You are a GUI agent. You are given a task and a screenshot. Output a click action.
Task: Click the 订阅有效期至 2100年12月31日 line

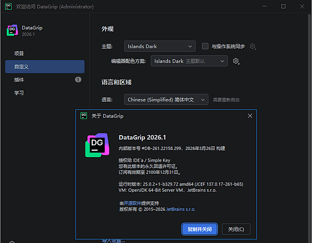point(150,172)
